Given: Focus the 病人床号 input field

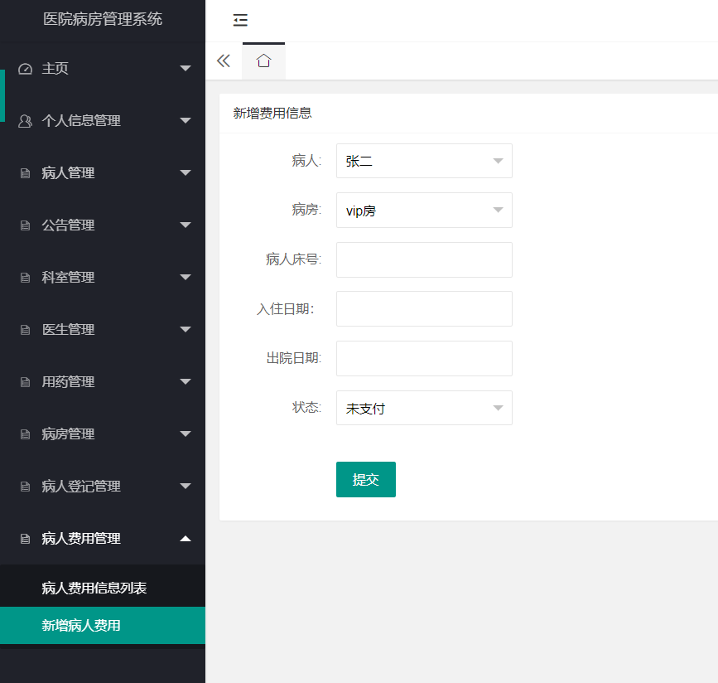Looking at the screenshot, I should coord(424,260).
